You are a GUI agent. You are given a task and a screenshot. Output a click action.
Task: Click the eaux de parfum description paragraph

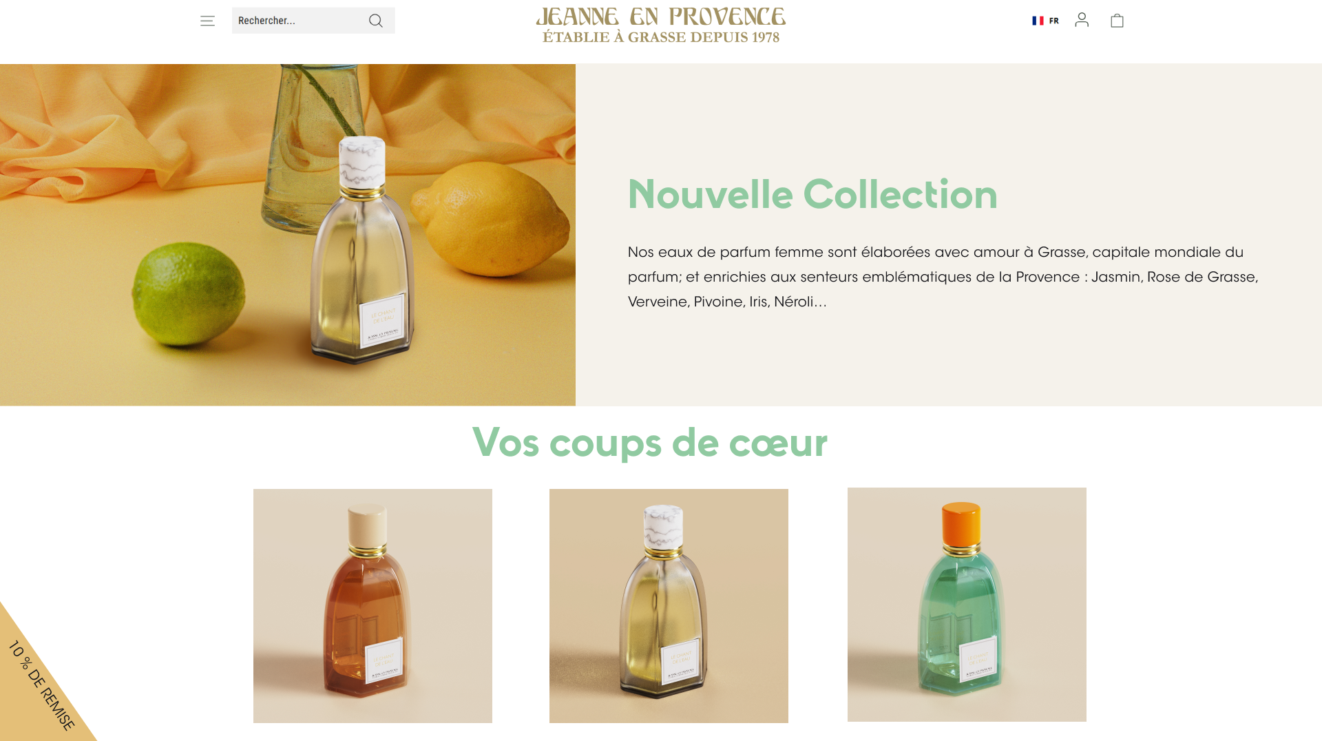click(943, 277)
